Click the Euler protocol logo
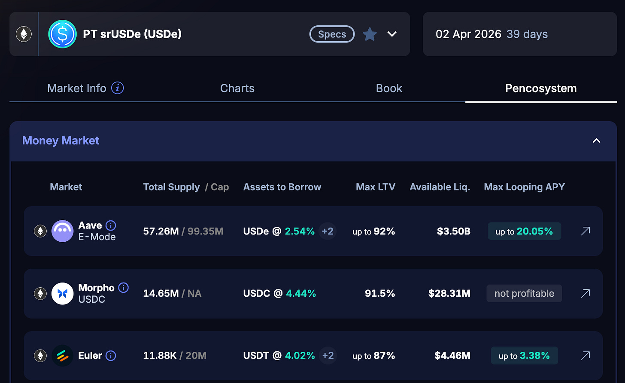 [63, 356]
